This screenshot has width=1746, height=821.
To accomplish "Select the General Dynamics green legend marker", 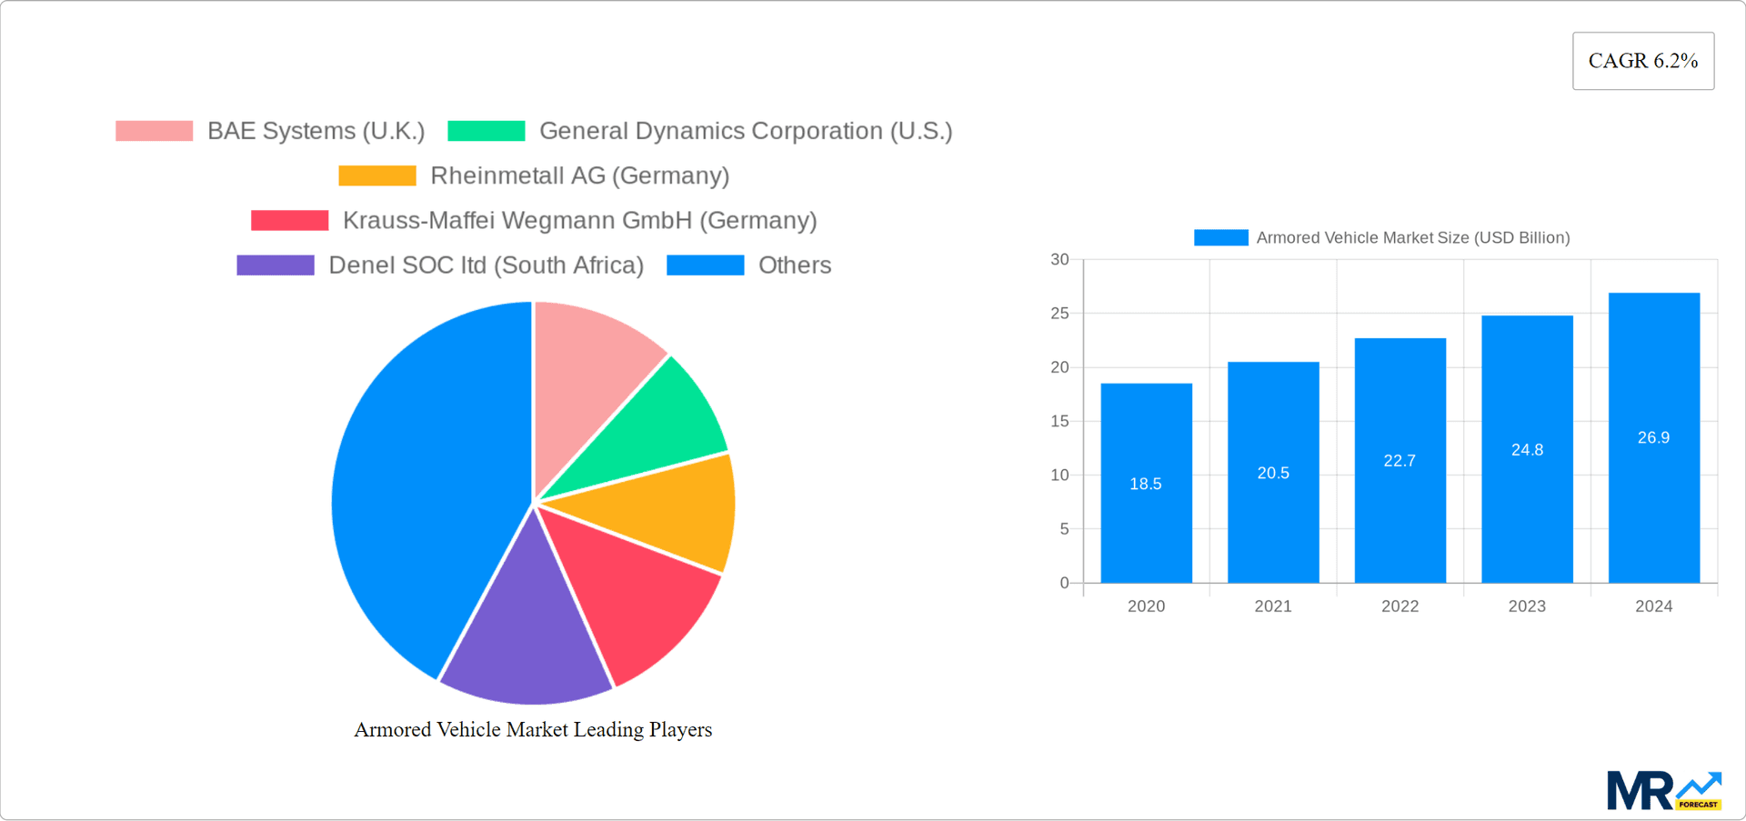I will click(486, 131).
